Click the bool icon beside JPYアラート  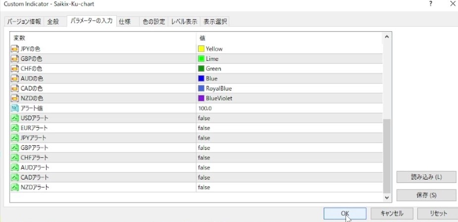[15, 137]
